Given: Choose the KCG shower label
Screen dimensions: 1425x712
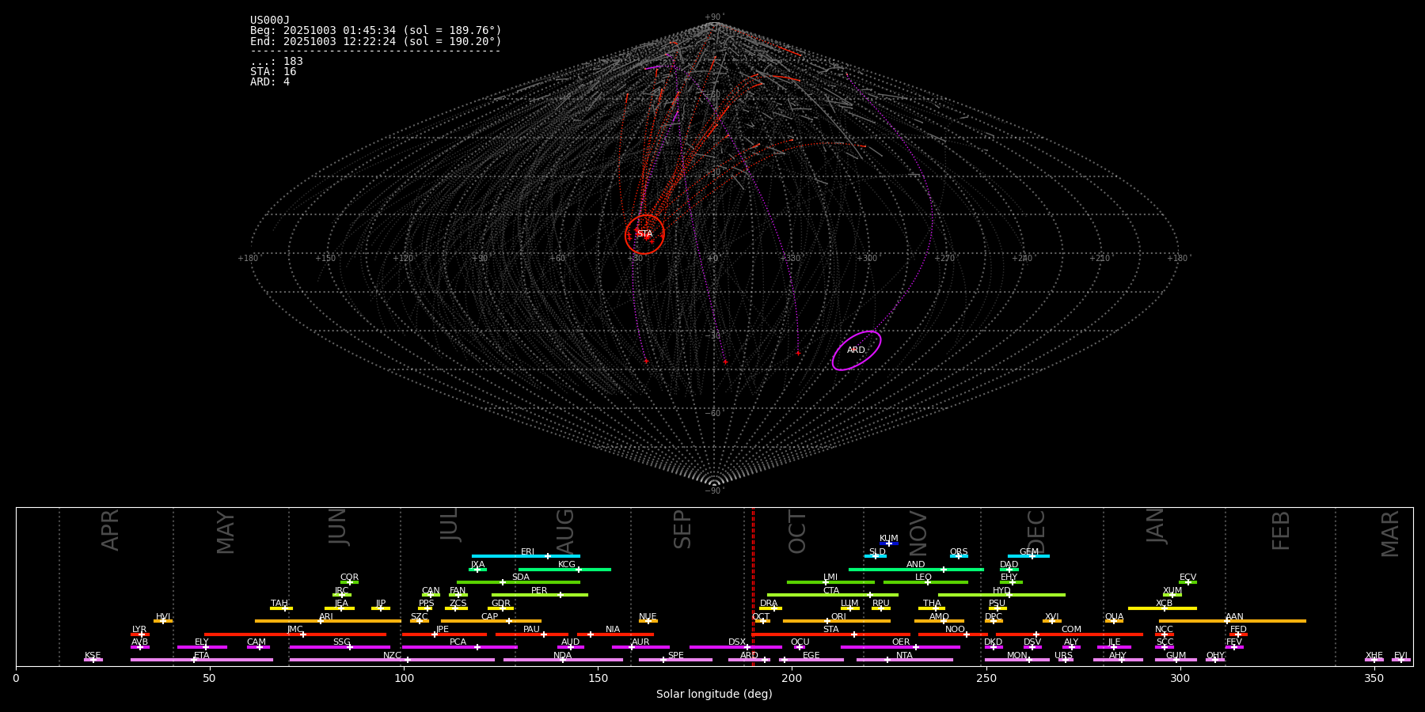Looking at the screenshot, I should click(567, 565).
